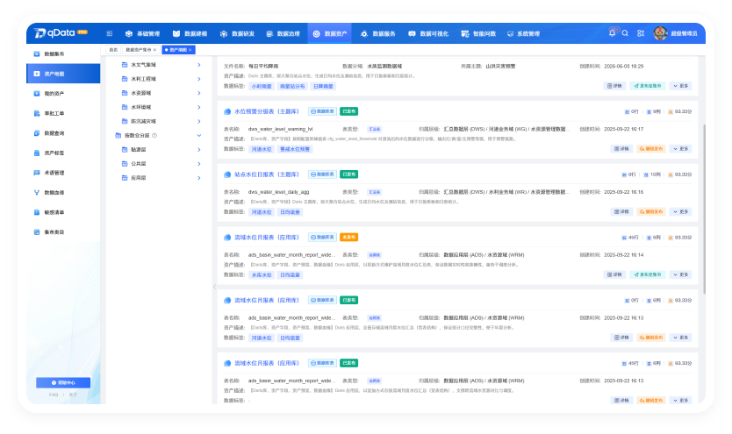
Task: Open the 数据服务 top menu
Action: coord(378,33)
